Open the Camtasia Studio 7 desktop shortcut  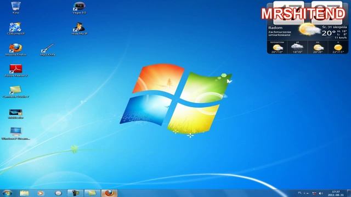click(16, 92)
